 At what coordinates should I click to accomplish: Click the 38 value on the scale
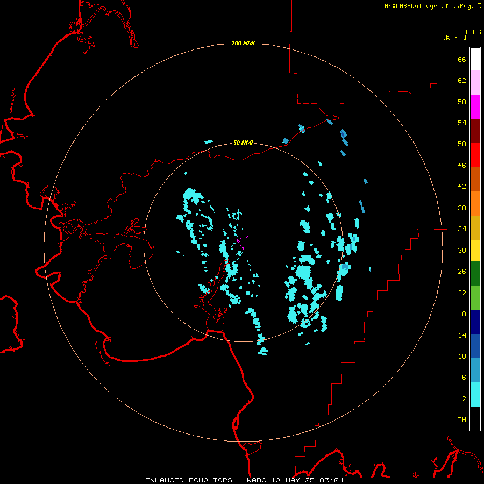tap(462, 208)
